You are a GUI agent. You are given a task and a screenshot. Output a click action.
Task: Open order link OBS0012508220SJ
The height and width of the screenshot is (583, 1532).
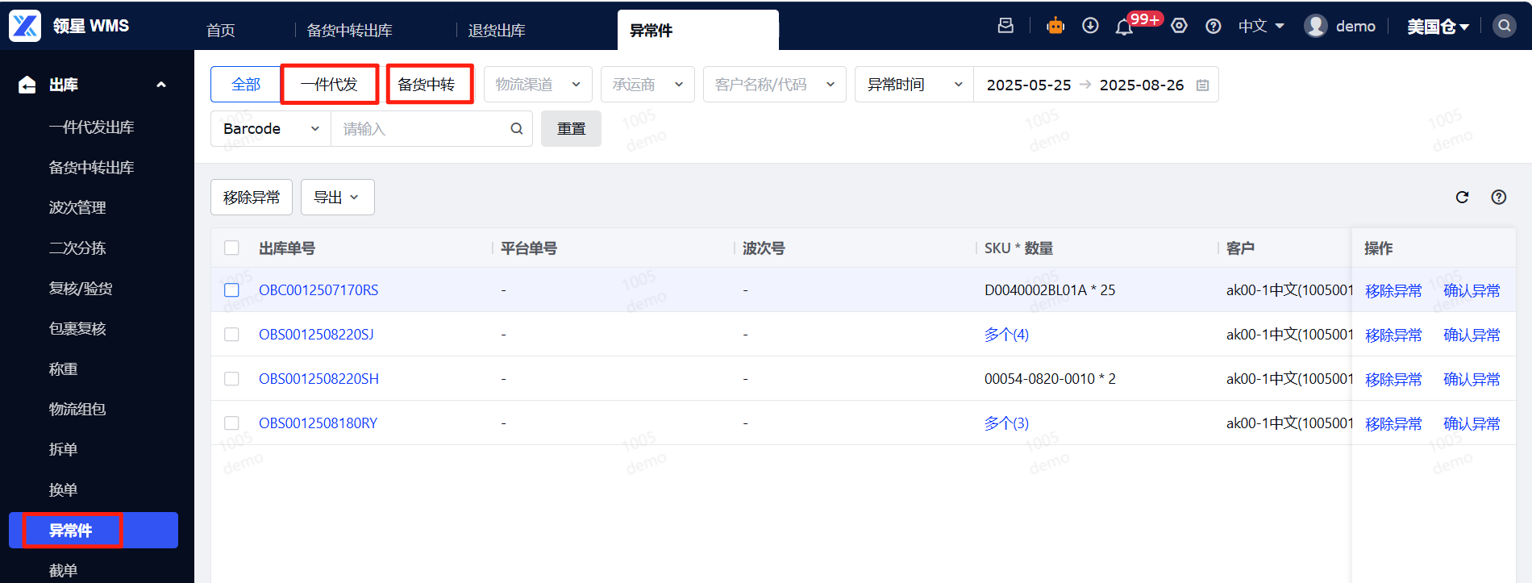[316, 334]
